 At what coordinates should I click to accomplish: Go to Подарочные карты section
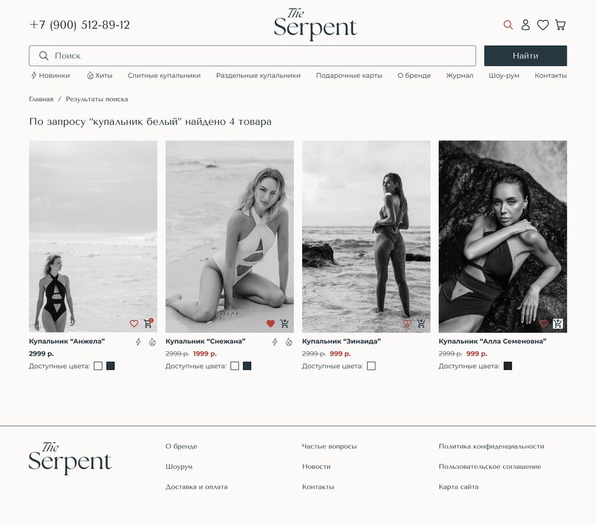(349, 76)
